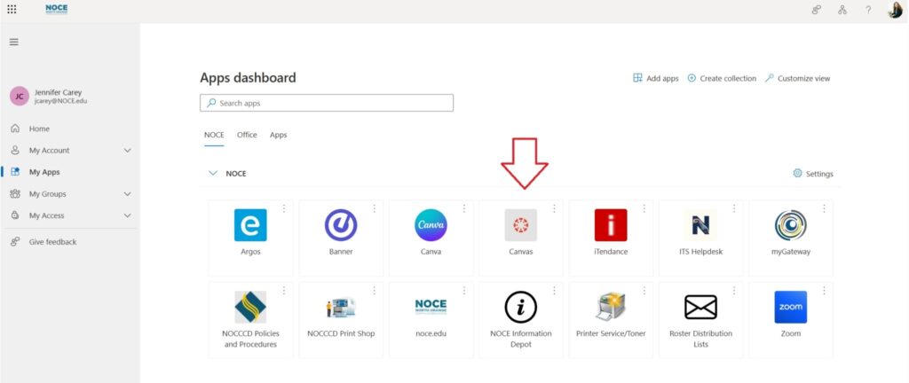Open more options for Canva tile
Viewport: 909px width, 383px height.
point(463,208)
